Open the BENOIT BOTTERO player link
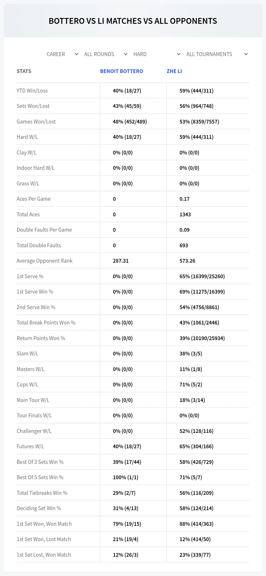This screenshot has width=266, height=576. click(x=122, y=71)
